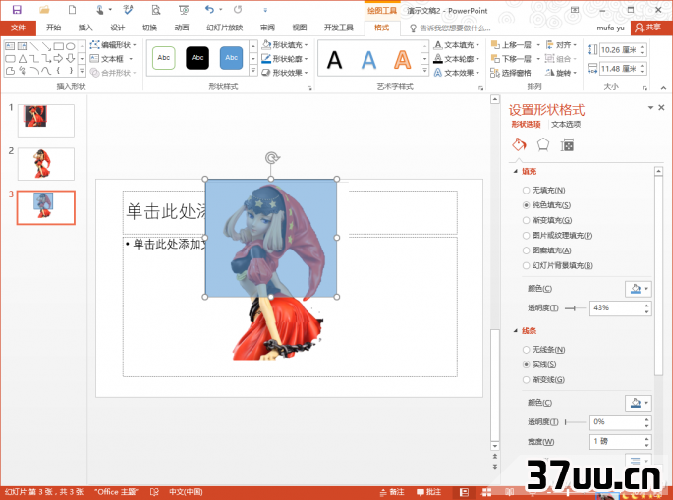This screenshot has width=673, height=500.
Task: Open Rotate (旋转) dropdown
Action: point(561,73)
